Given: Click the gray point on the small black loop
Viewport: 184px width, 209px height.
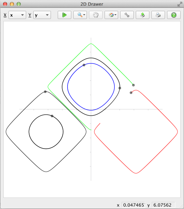Looking at the screenshot, I should click(52, 116).
